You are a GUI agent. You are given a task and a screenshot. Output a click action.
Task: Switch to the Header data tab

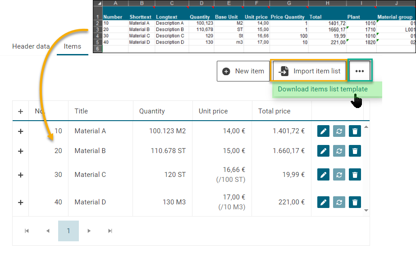(31, 46)
